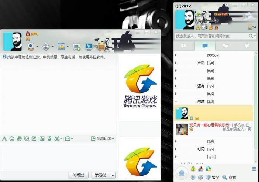Switch to the contacts blue bubble tab
The width and height of the screenshot is (259, 182).
click(x=205, y=46)
